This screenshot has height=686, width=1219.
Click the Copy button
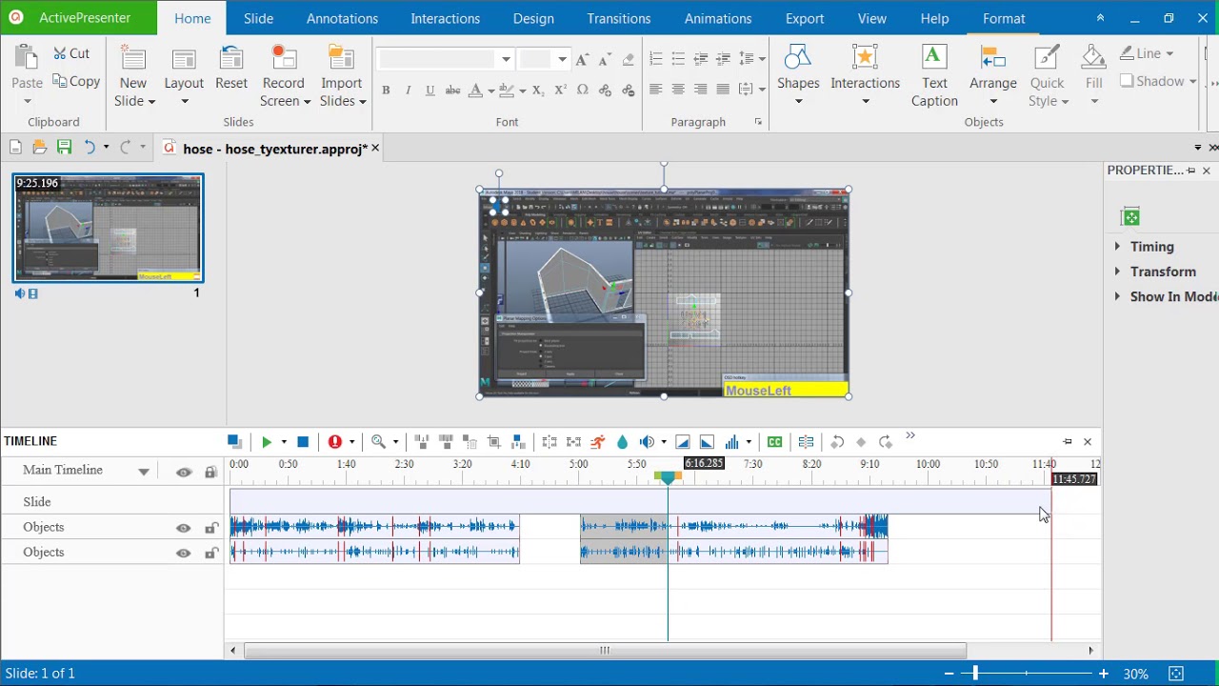click(76, 82)
